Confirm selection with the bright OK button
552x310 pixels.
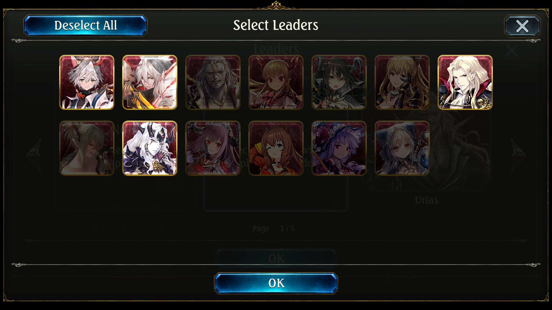coord(276,283)
